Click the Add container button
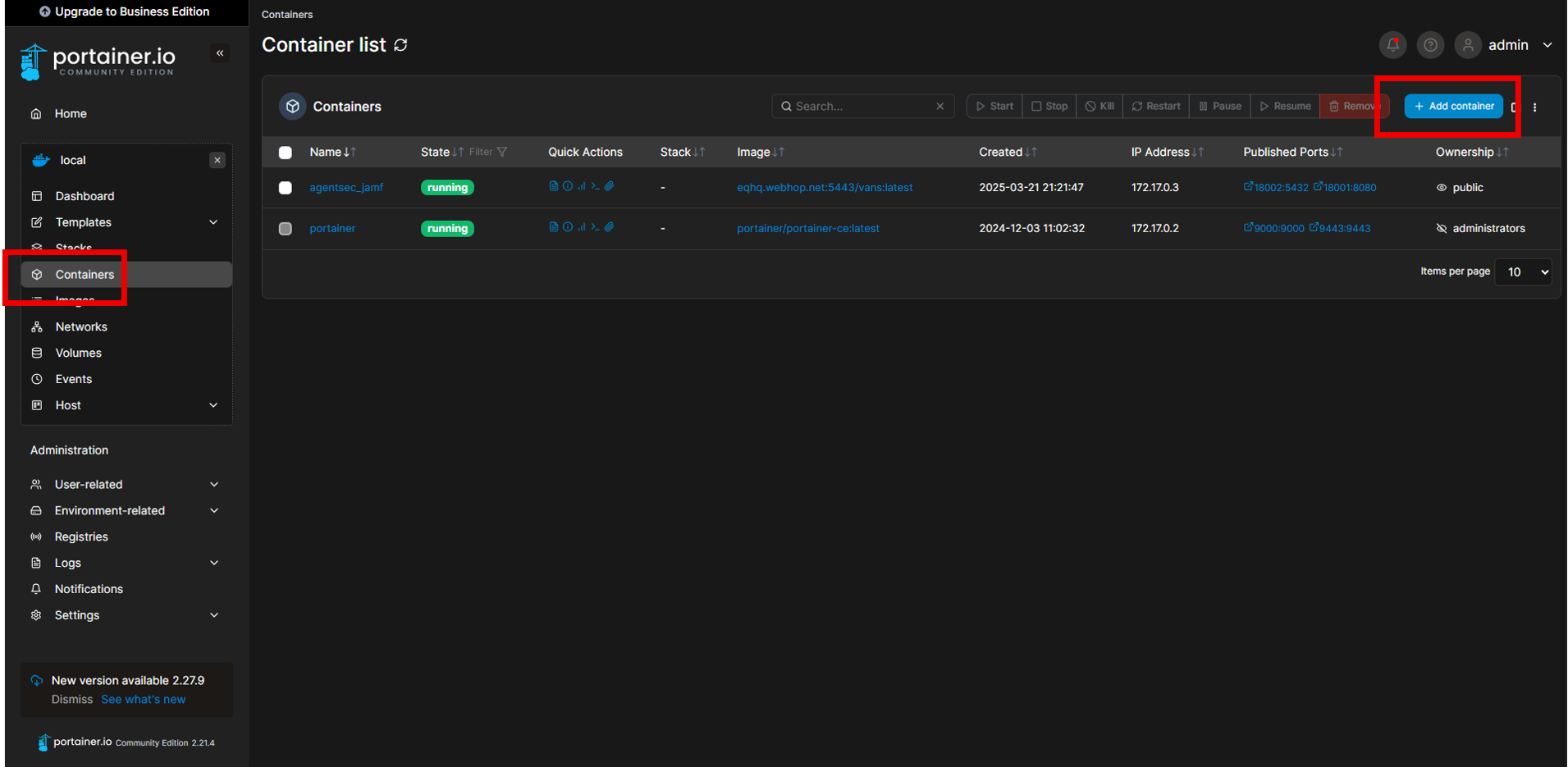This screenshot has height=767, width=1568. [1453, 106]
